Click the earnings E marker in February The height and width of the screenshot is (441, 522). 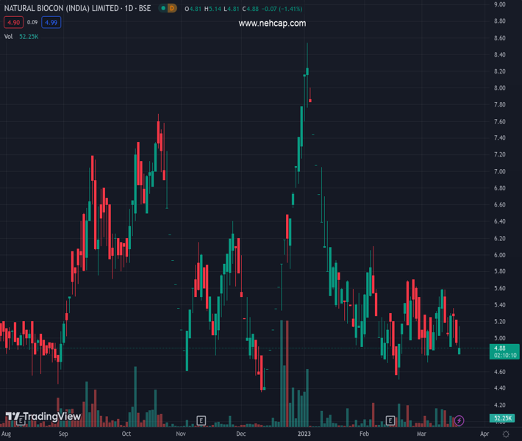pyautogui.click(x=392, y=420)
